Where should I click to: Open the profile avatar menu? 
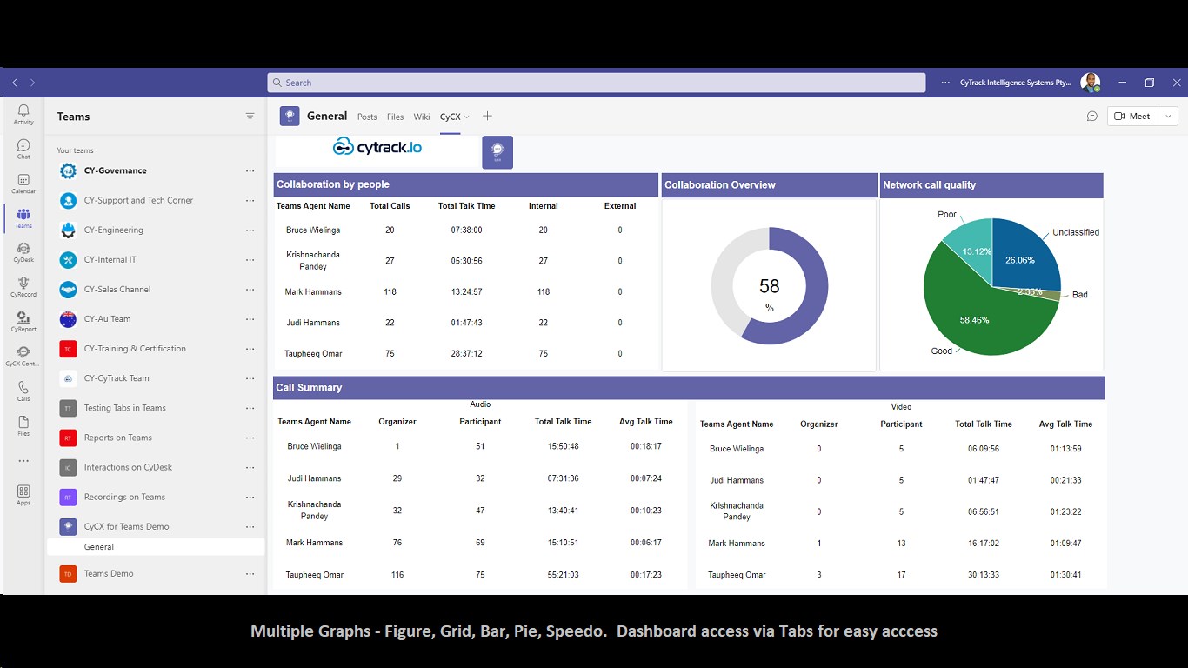pos(1090,83)
